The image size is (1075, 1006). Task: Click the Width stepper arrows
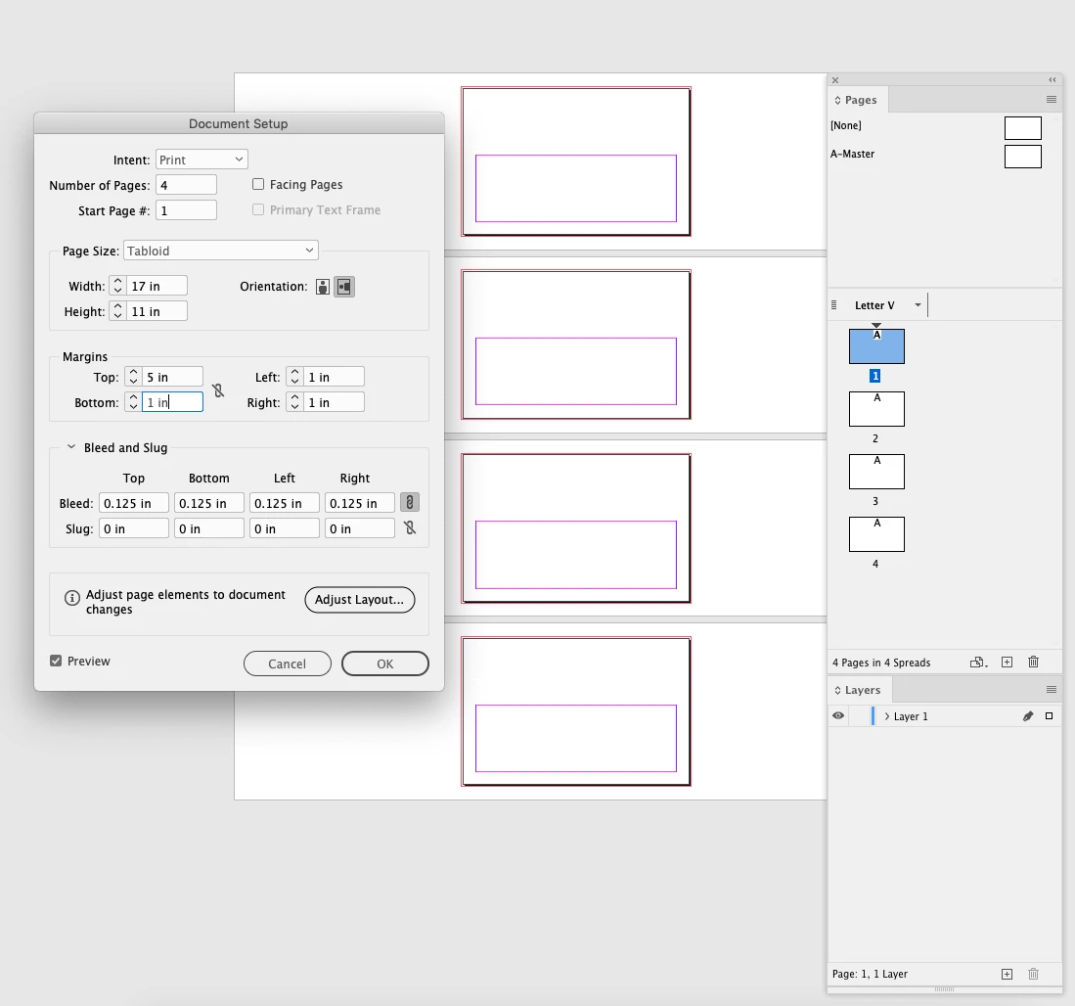click(118, 286)
